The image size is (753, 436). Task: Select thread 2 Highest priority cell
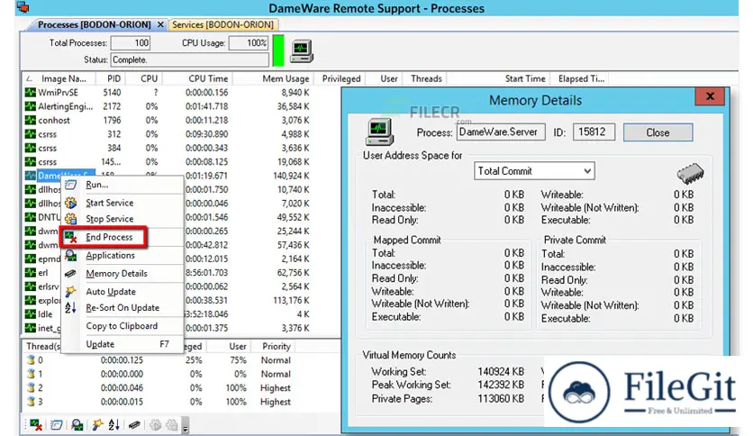276,387
